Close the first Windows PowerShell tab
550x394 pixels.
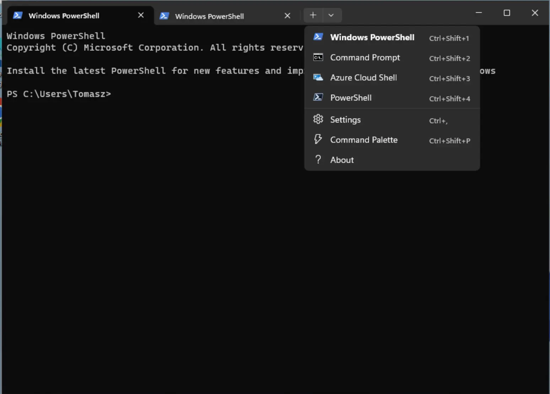point(141,15)
